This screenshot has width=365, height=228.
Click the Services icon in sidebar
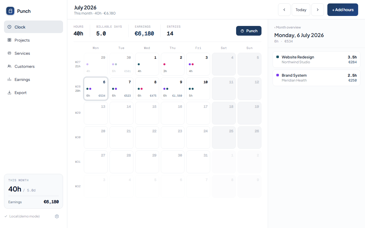(9, 53)
